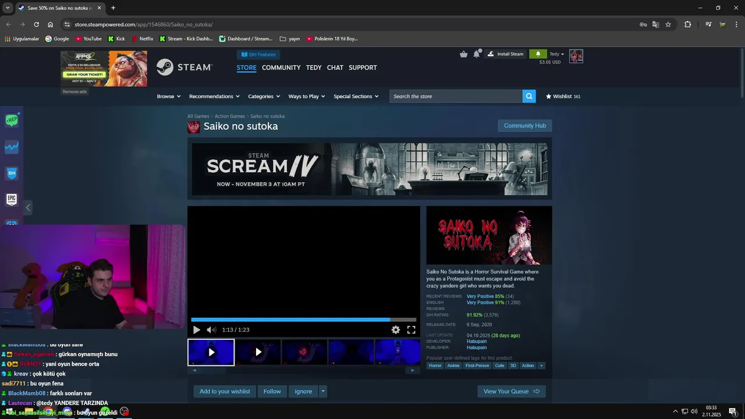Viewport: 745px width, 419px height.
Task: Toggle trailer fullscreen mode
Action: click(411, 330)
